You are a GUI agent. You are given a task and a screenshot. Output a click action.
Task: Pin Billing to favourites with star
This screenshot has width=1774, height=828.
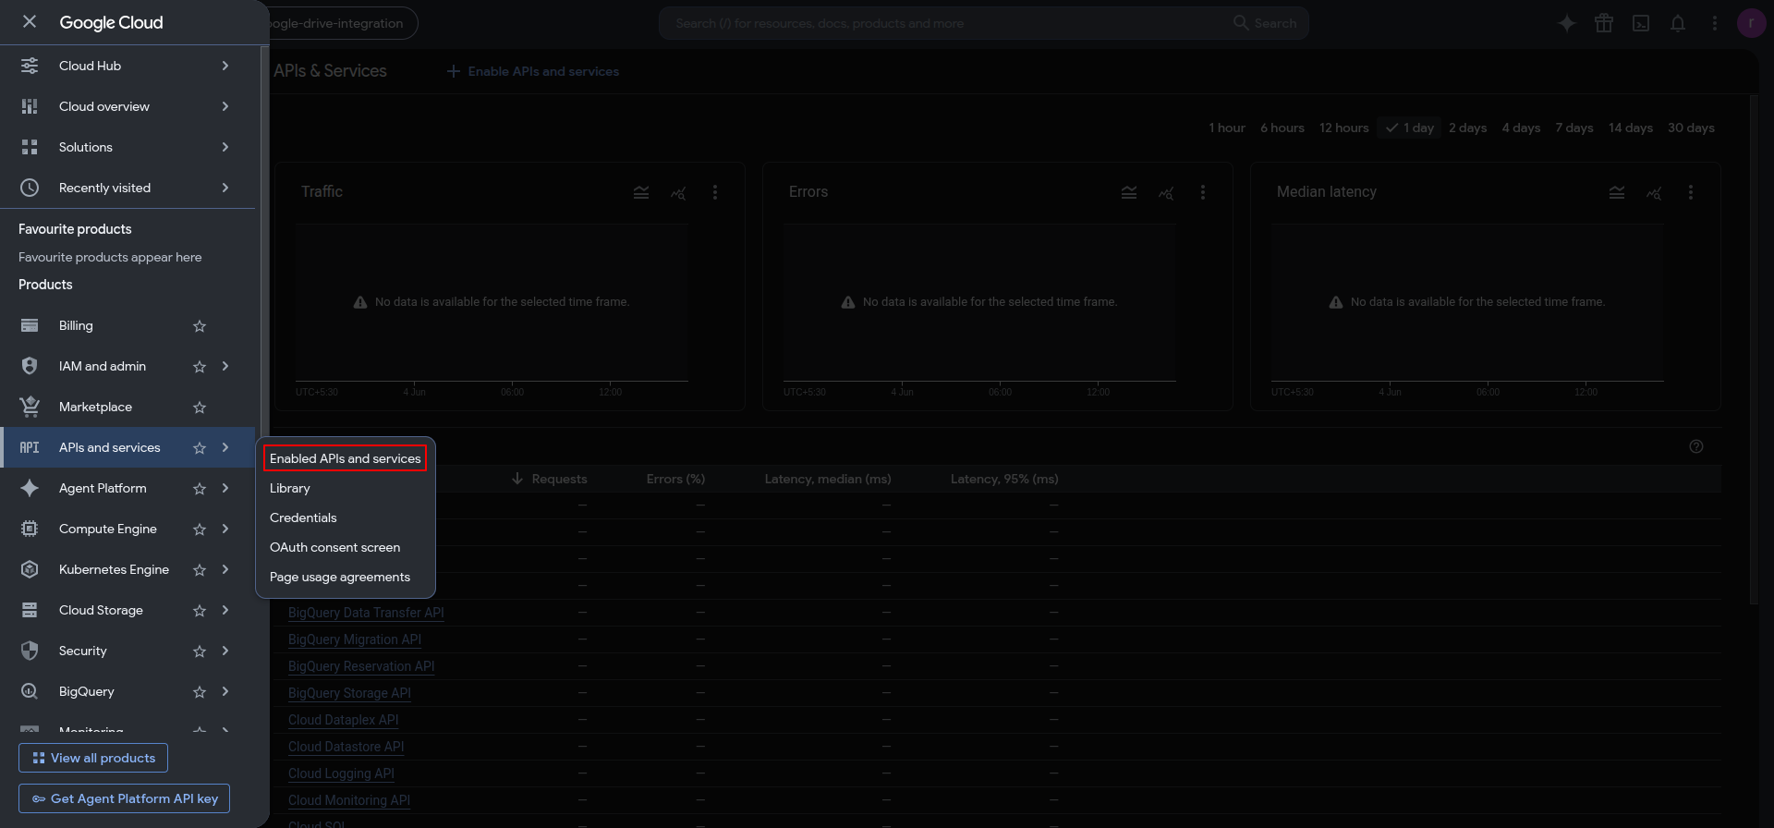pos(200,326)
